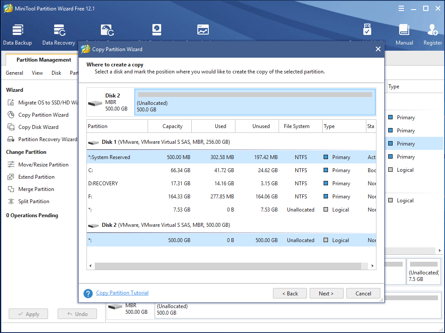Open the View menu
The image size is (445, 333).
click(x=37, y=73)
